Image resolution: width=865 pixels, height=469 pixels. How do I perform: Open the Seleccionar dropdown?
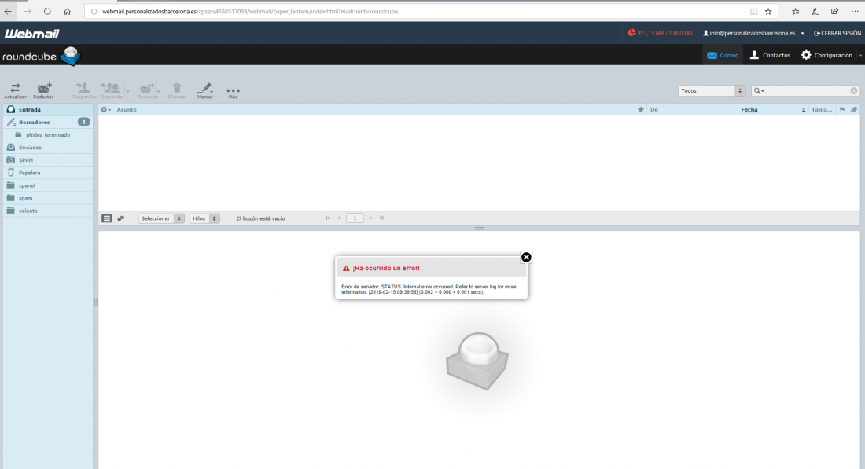(161, 219)
